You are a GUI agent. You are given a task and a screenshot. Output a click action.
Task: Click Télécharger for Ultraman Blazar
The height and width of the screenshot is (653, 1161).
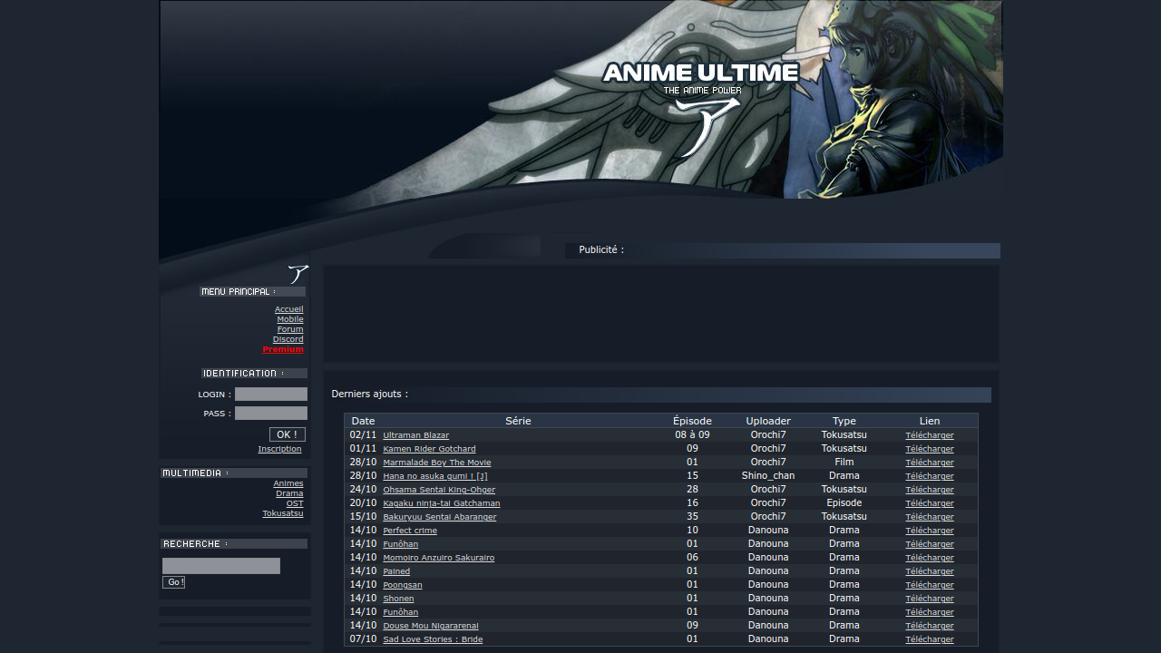coord(930,435)
